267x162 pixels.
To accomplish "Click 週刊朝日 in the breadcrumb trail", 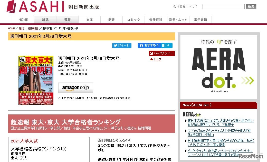I will (33, 29).
